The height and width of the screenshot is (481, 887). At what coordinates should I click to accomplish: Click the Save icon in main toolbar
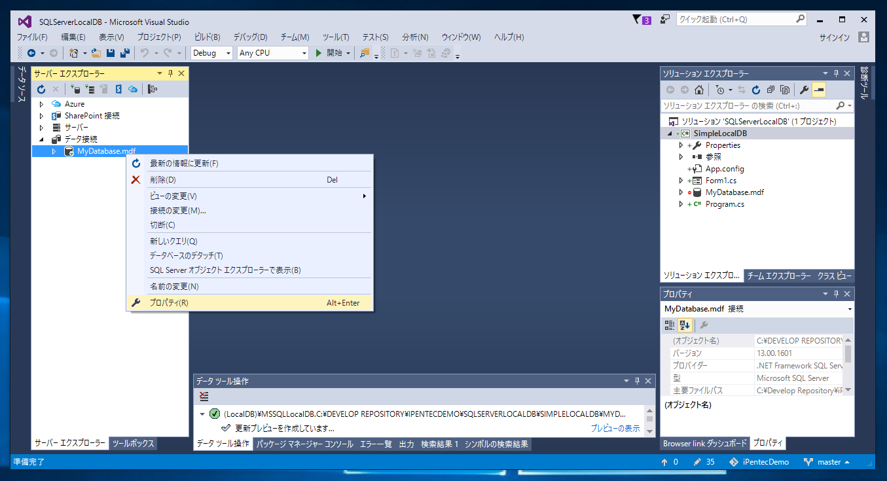(111, 53)
